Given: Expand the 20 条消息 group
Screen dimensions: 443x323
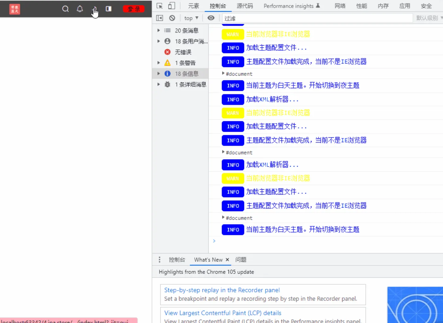Looking at the screenshot, I should pos(159,30).
